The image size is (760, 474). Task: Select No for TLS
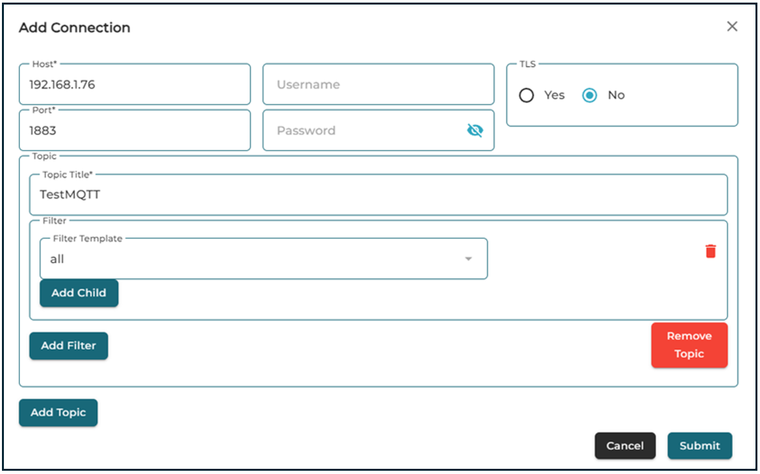[x=589, y=95]
